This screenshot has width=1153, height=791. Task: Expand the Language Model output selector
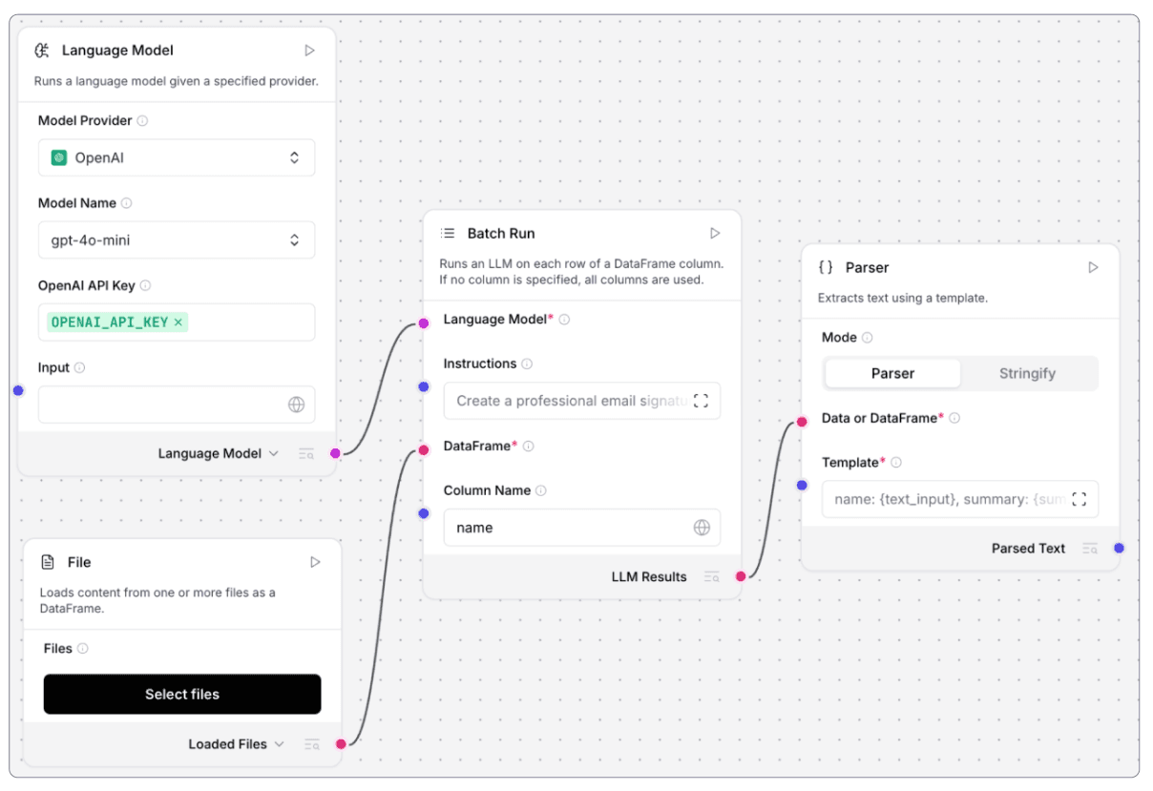pos(274,454)
